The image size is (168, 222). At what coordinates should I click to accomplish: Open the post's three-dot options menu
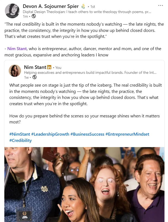(160, 5)
